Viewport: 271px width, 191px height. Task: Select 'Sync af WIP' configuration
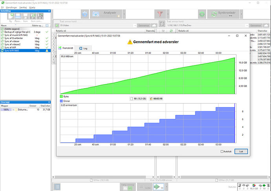pos(26,47)
